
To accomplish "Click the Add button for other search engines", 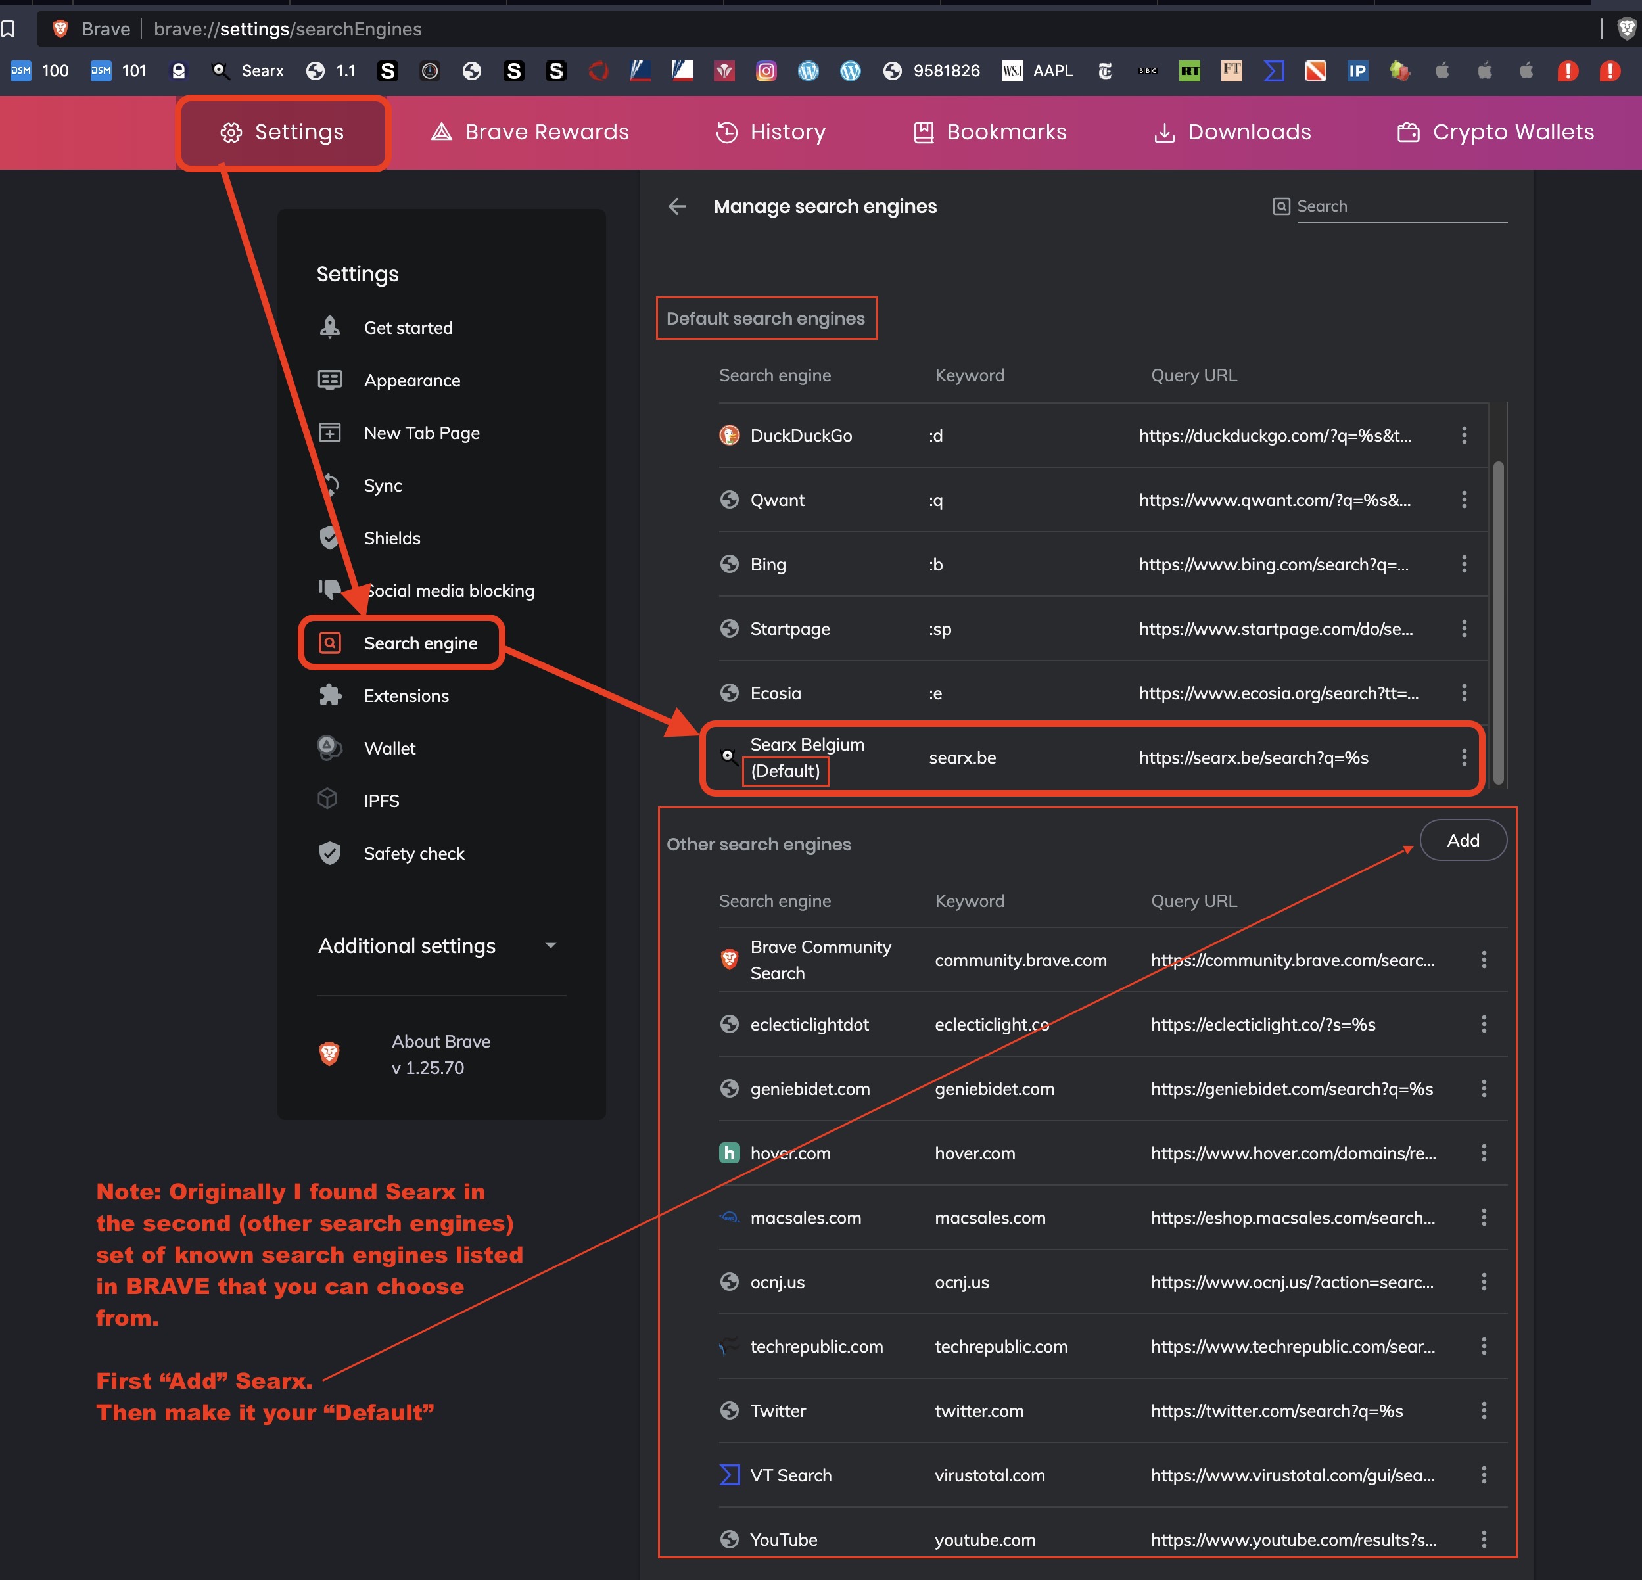I will (x=1463, y=840).
